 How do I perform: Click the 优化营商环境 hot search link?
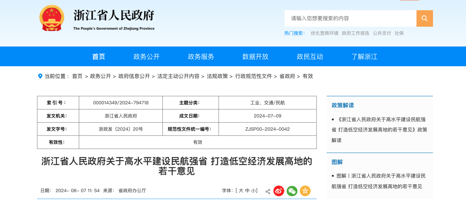(x=324, y=33)
